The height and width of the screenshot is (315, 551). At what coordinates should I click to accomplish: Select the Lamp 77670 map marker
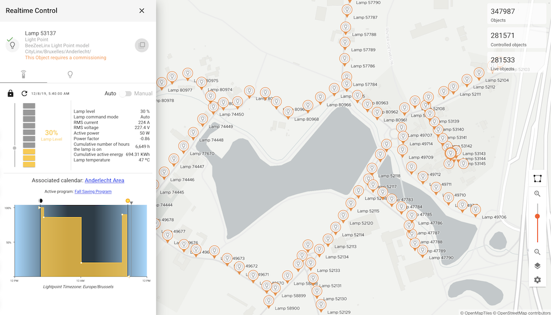coord(183,147)
